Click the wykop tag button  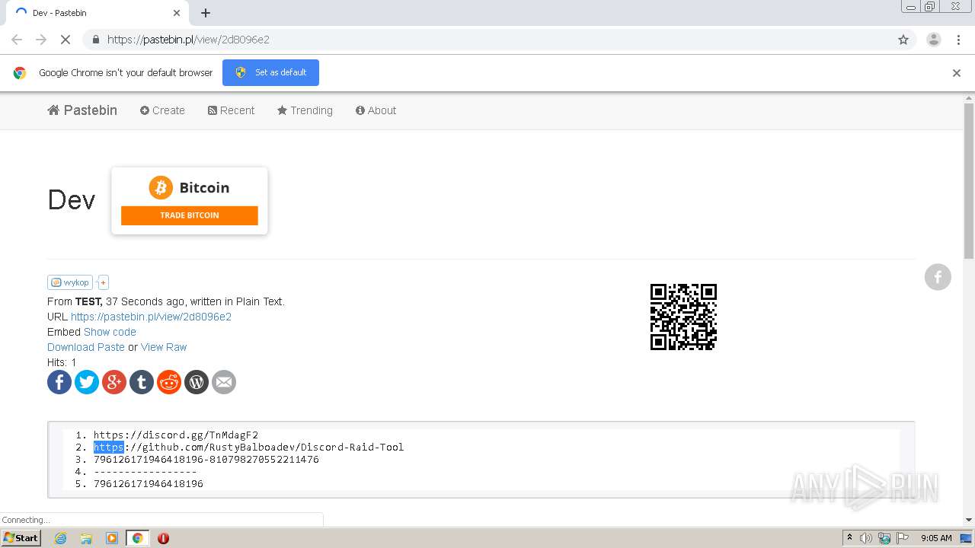tap(69, 282)
